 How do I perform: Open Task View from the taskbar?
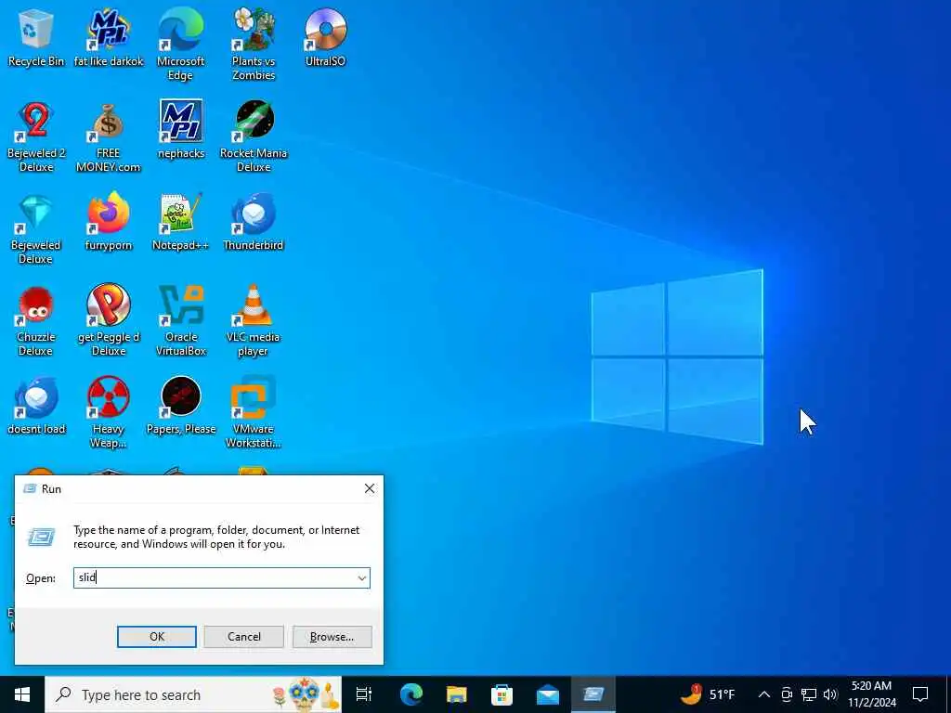coord(364,694)
